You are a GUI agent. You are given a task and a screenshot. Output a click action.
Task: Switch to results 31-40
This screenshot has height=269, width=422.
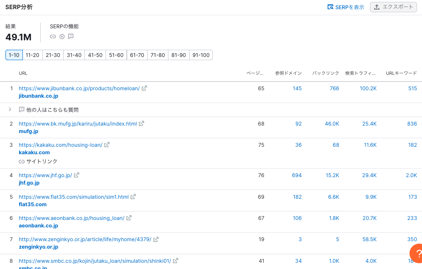tap(74, 55)
